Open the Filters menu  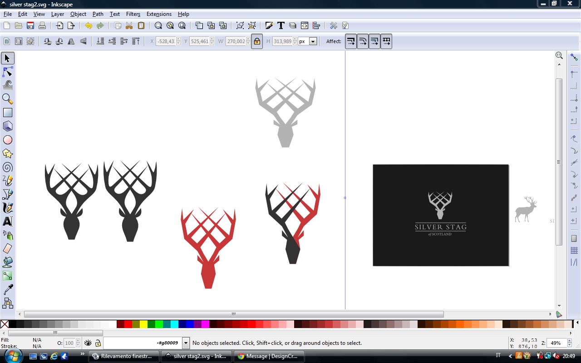133,14
